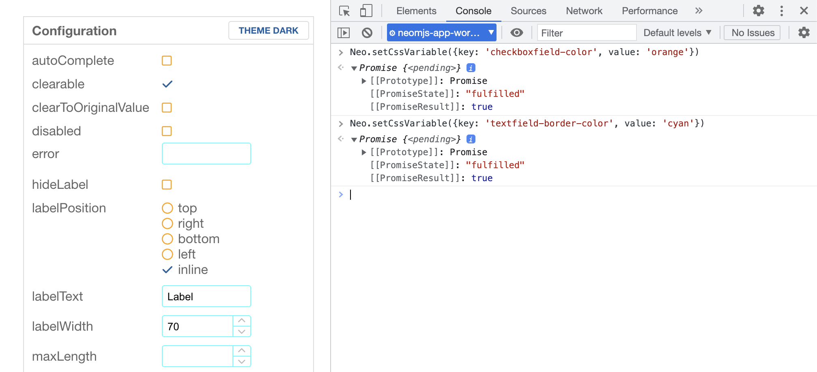The width and height of the screenshot is (817, 372).
Task: Click the THEME DARK button
Action: pos(268,30)
